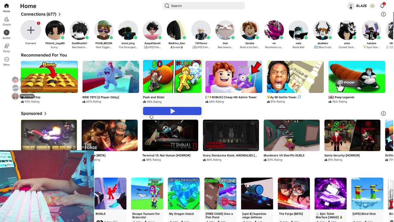394x222 pixels.
Task: Open melz connection avatar
Action: (x=298, y=30)
